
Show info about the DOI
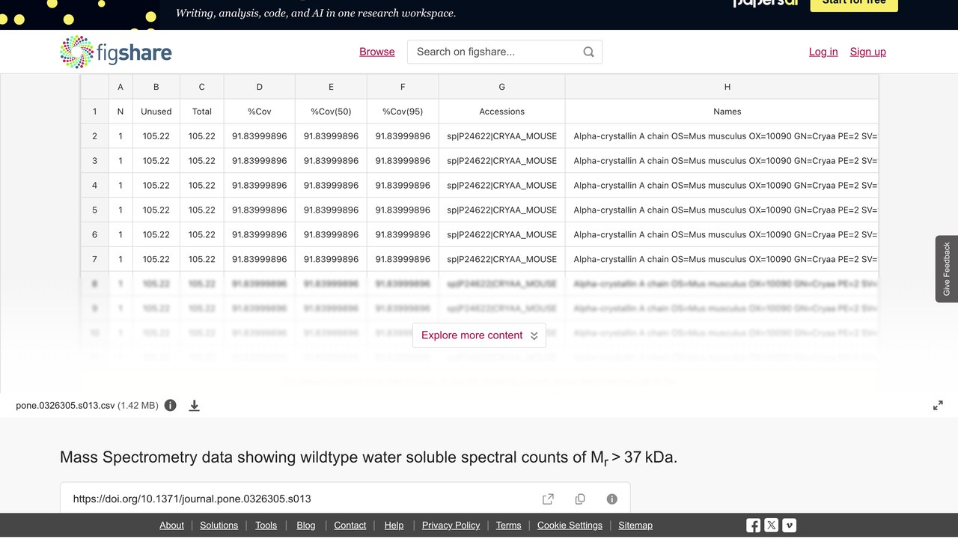612,499
